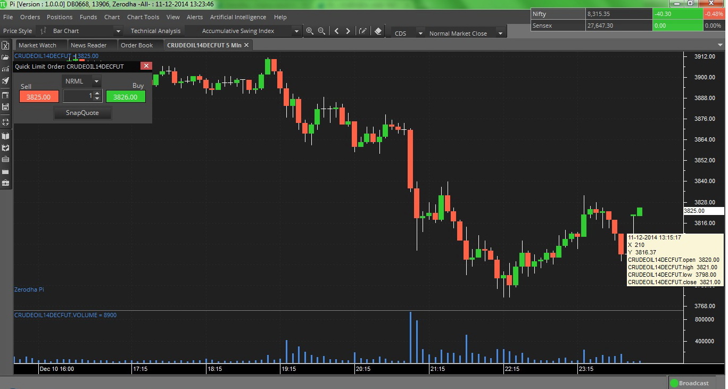Open the Help menu

[280, 17]
